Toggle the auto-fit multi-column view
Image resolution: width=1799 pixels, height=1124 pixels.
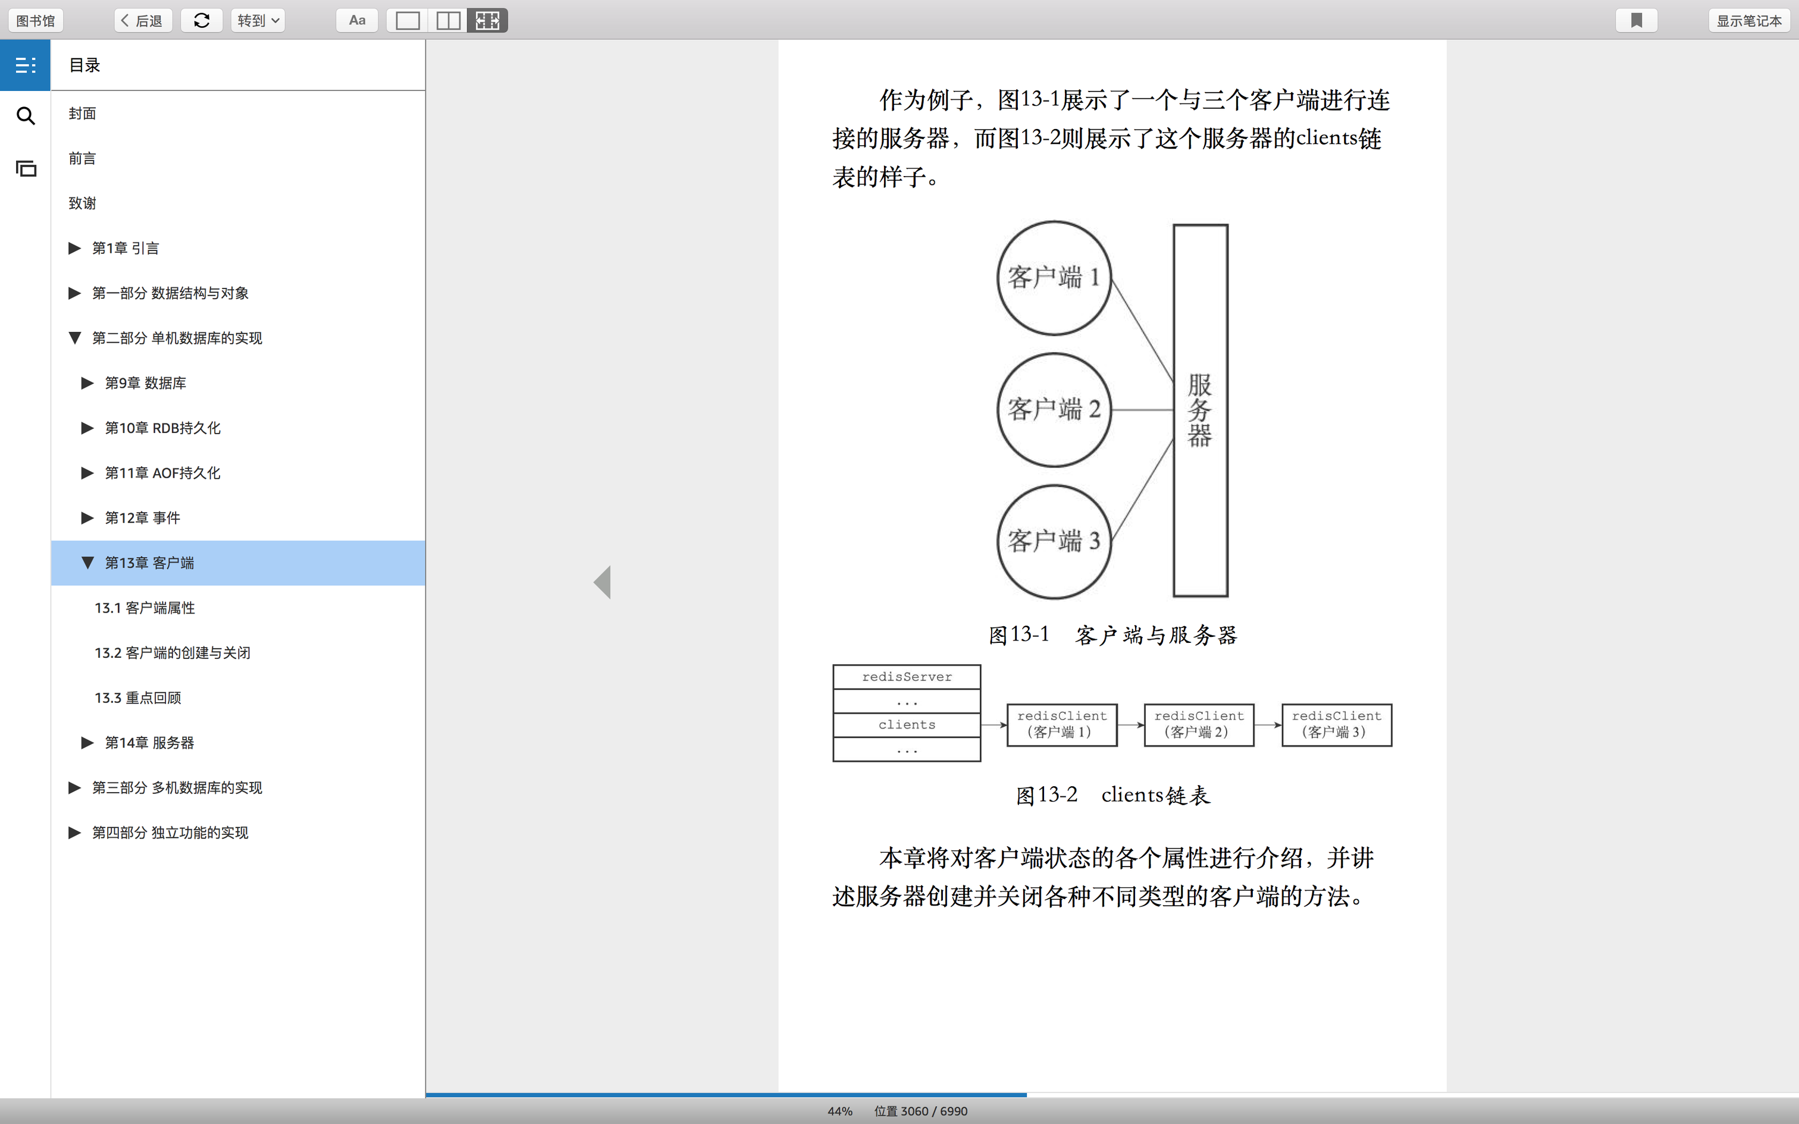pos(488,20)
